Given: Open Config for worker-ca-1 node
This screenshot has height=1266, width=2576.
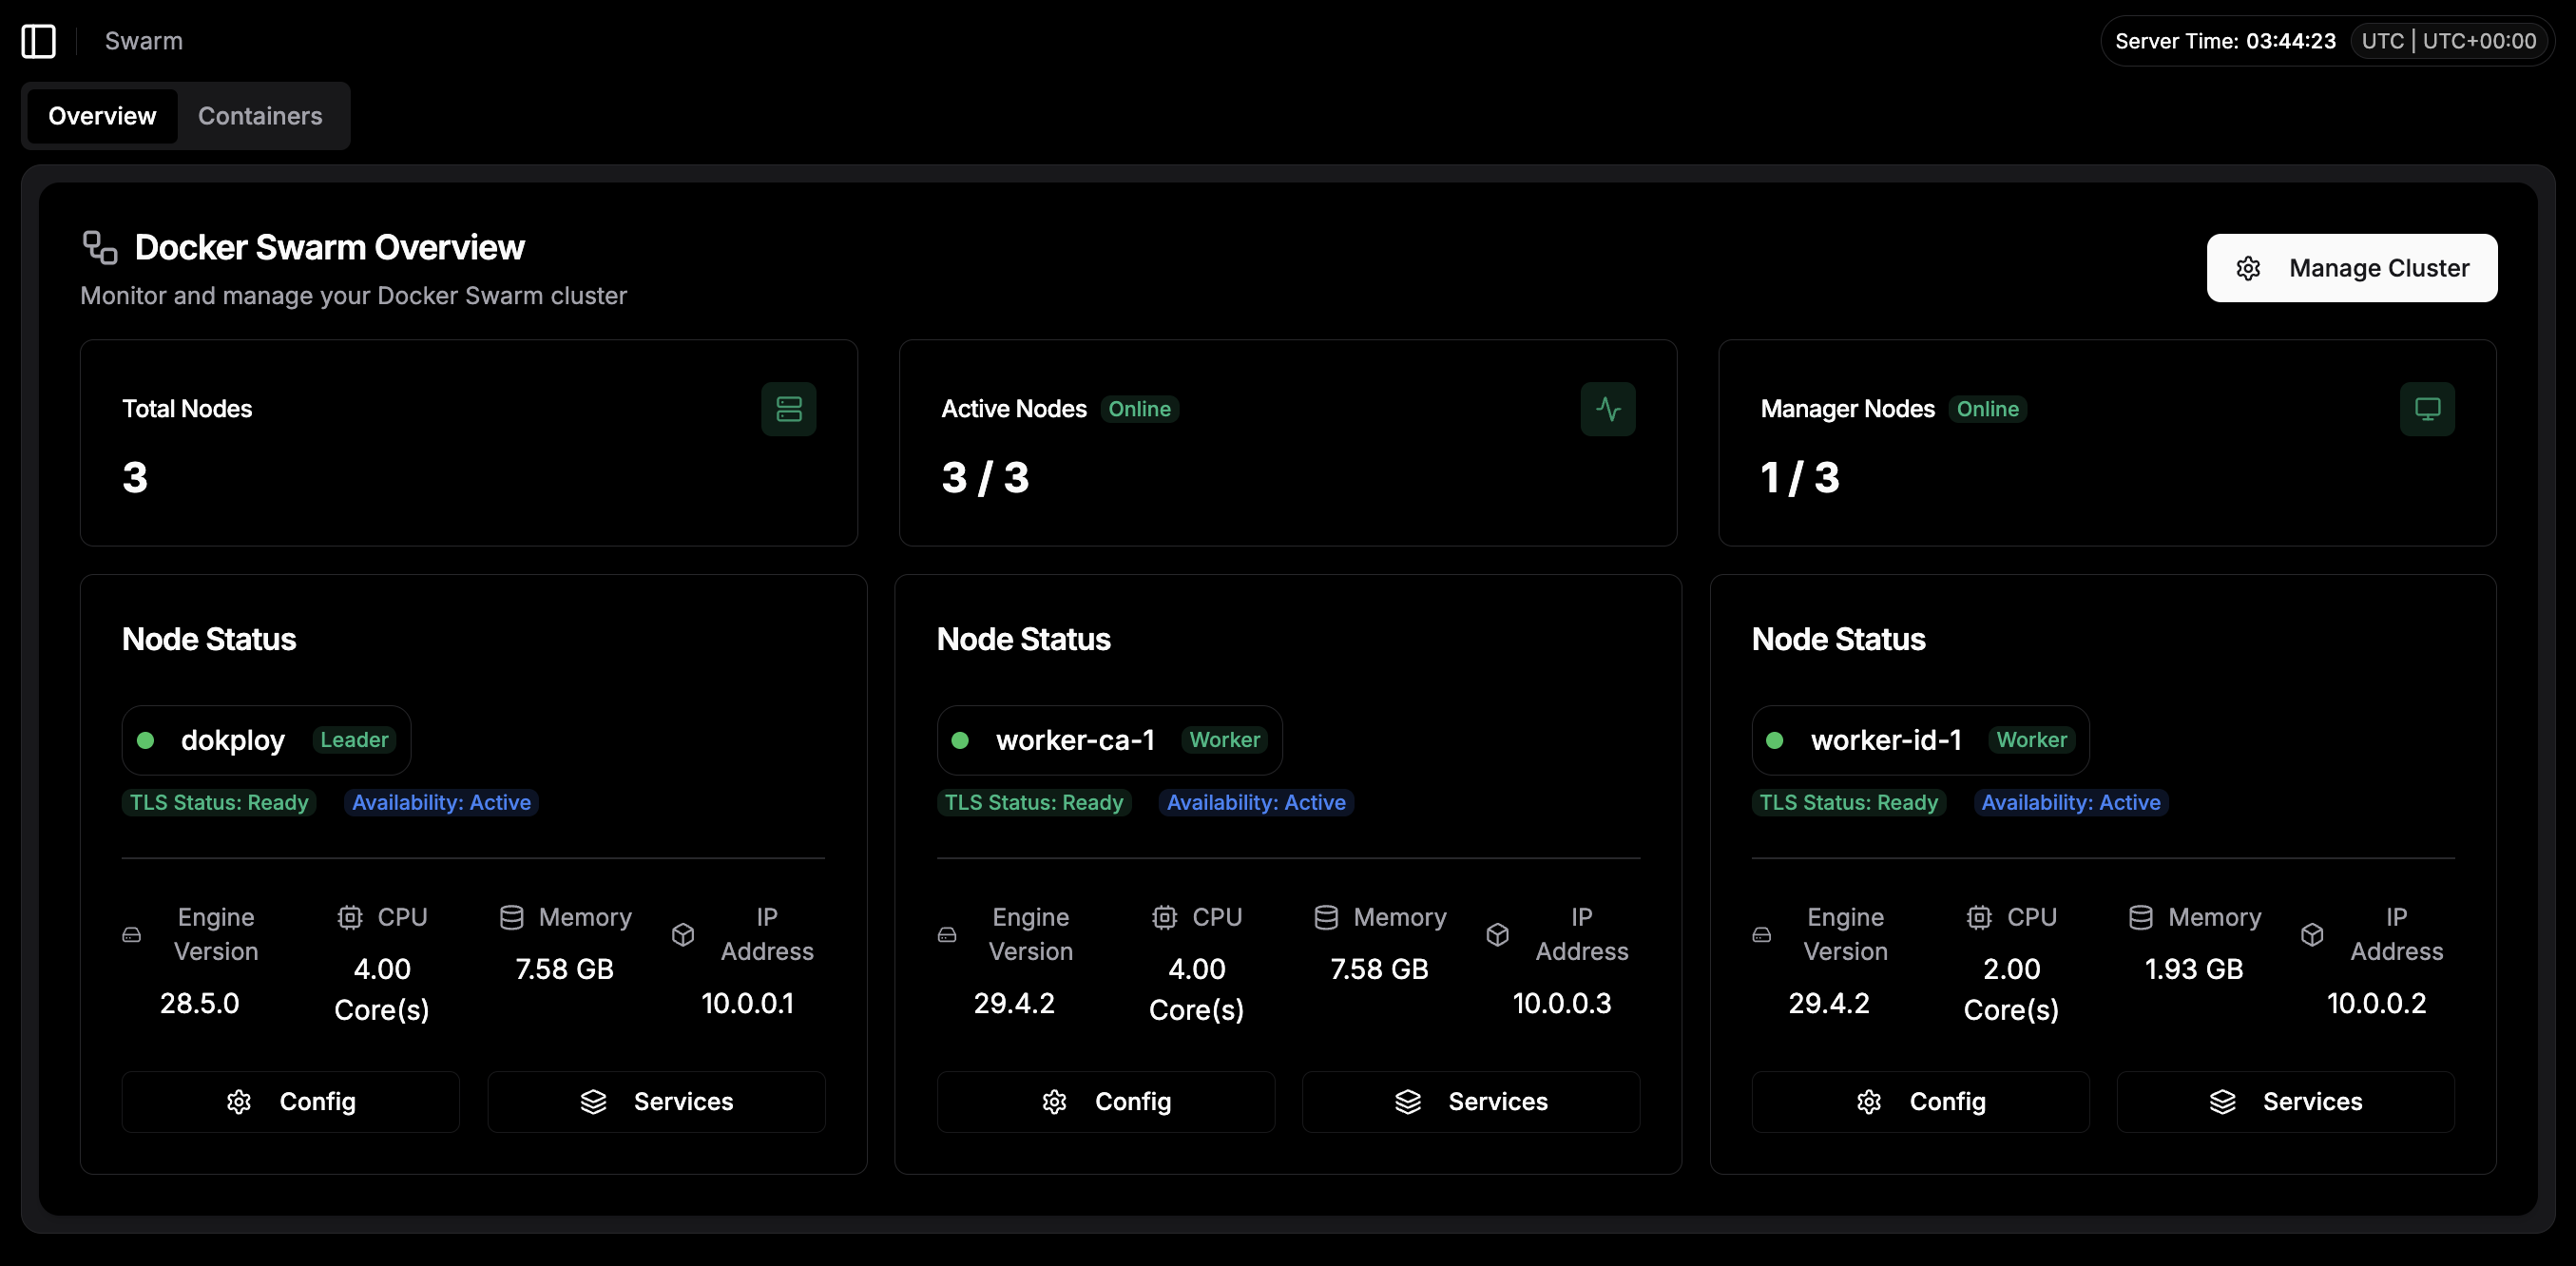Looking at the screenshot, I should click(1106, 1102).
